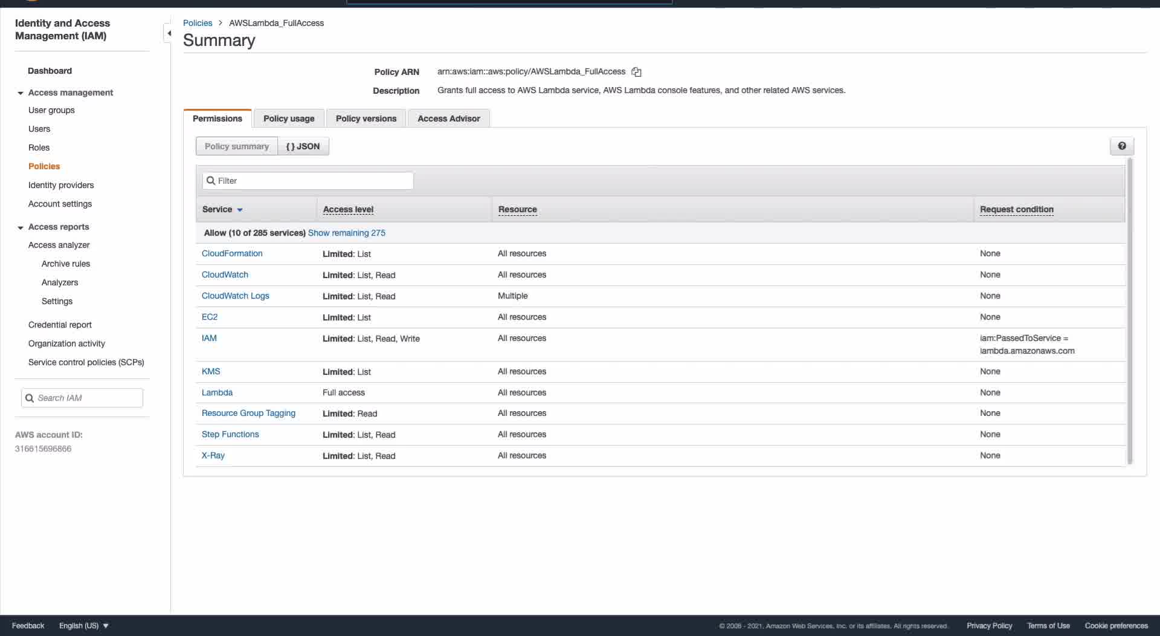Open the policy help question-mark button

pyautogui.click(x=1122, y=146)
